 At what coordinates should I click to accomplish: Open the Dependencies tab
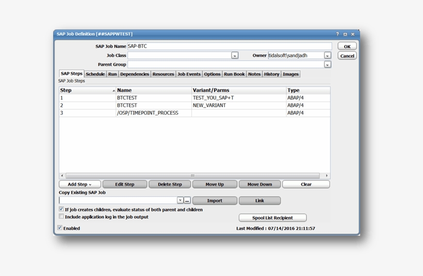(x=135, y=74)
